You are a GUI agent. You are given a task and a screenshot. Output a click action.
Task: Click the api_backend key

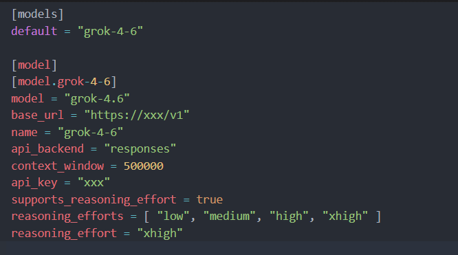click(47, 149)
